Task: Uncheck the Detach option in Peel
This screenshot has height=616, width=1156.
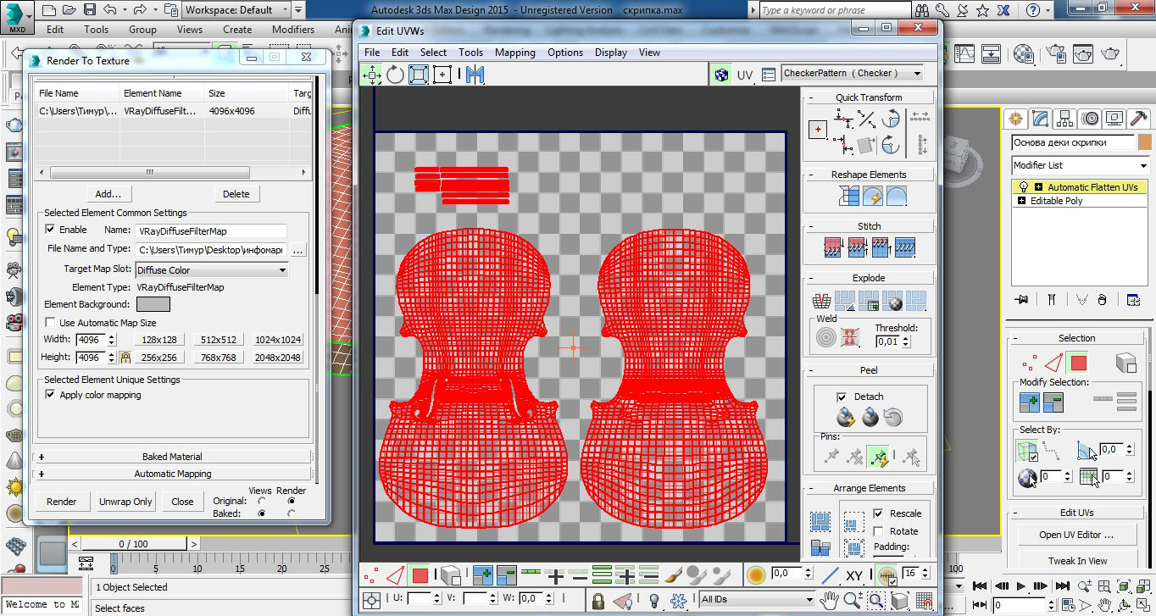Action: tap(842, 397)
